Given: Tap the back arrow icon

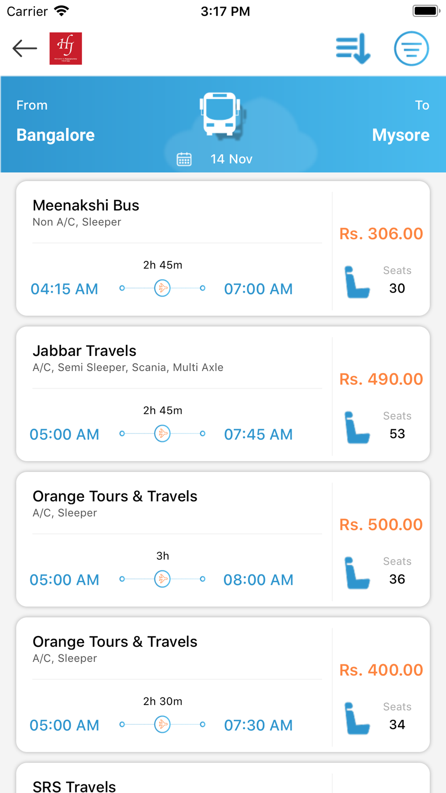Looking at the screenshot, I should (25, 48).
